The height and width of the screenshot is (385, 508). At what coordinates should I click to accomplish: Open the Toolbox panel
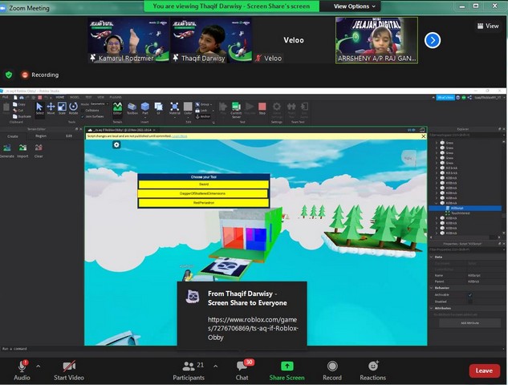pos(132,108)
